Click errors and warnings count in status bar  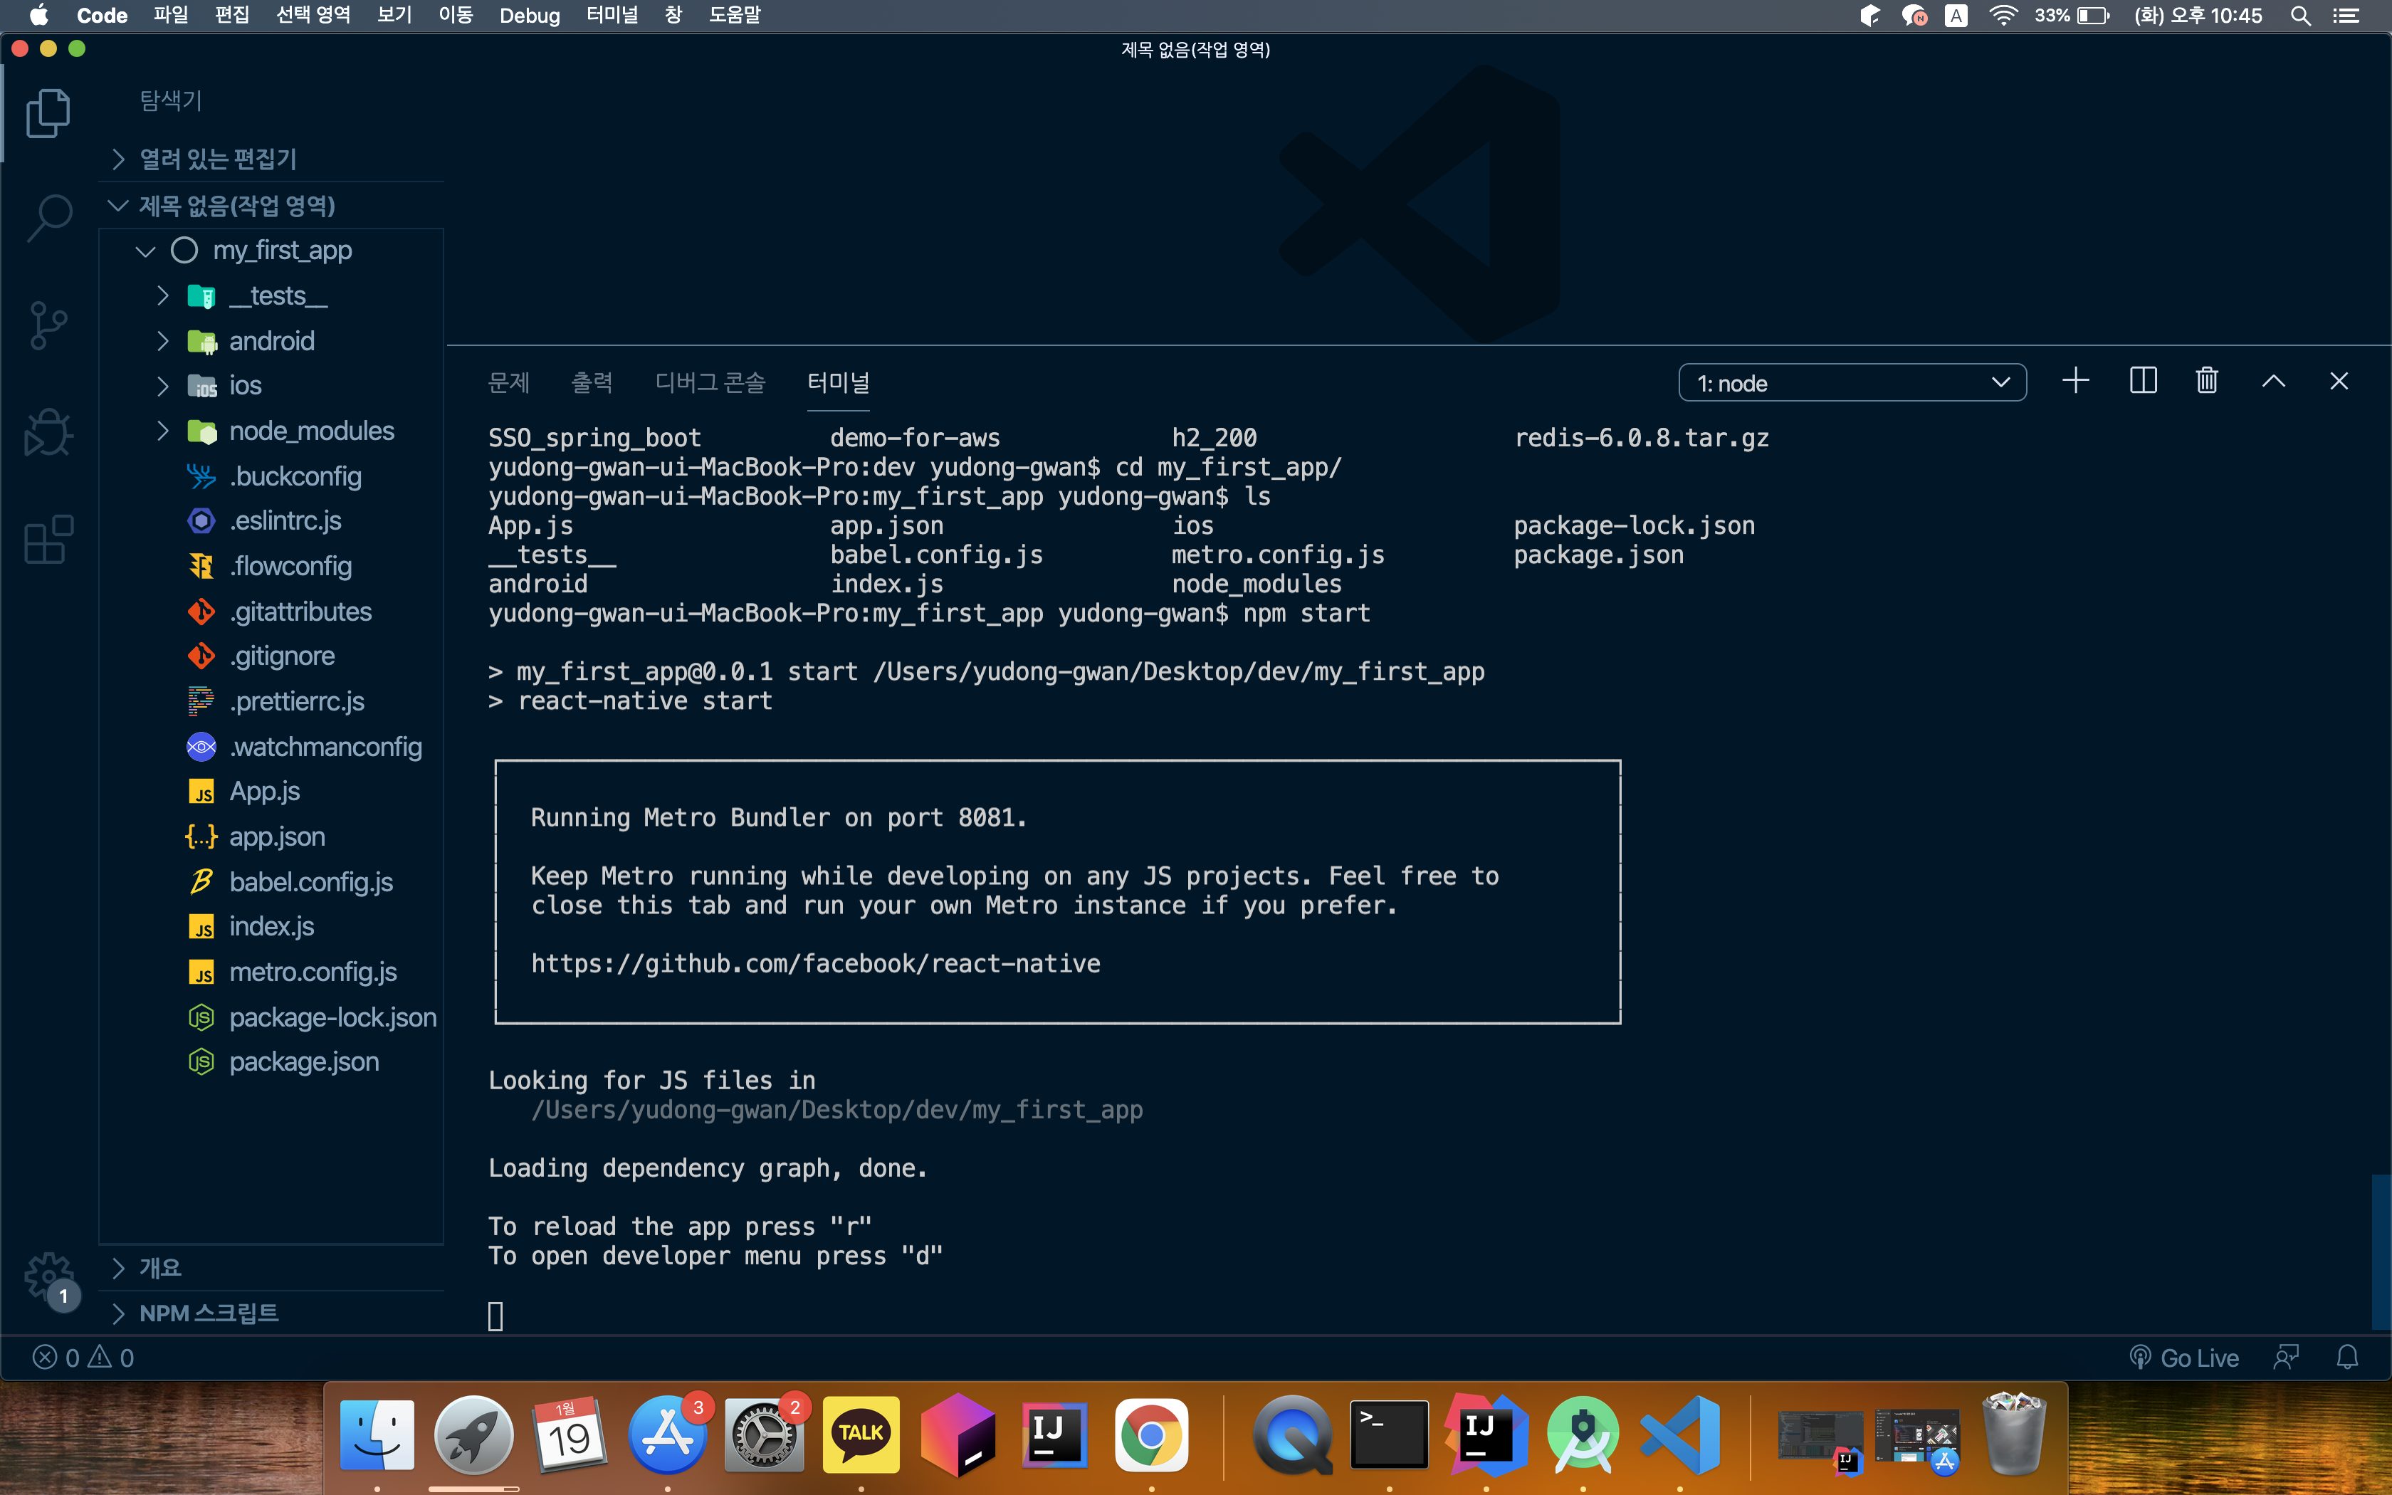83,1358
